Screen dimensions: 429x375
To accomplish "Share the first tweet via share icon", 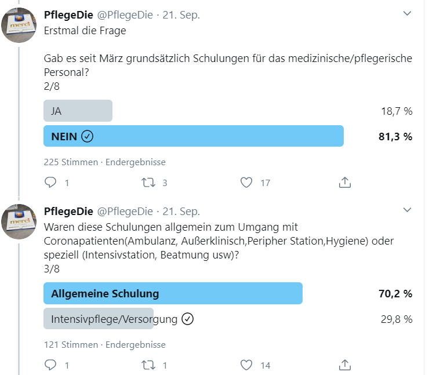I will (x=345, y=183).
